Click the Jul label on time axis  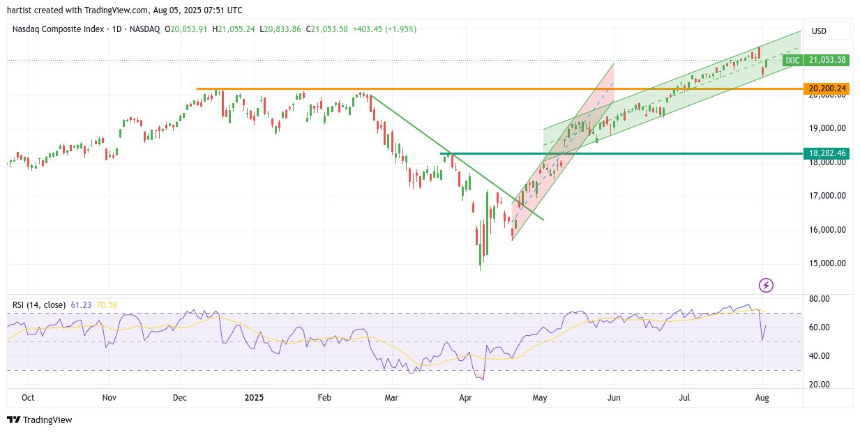(x=685, y=397)
